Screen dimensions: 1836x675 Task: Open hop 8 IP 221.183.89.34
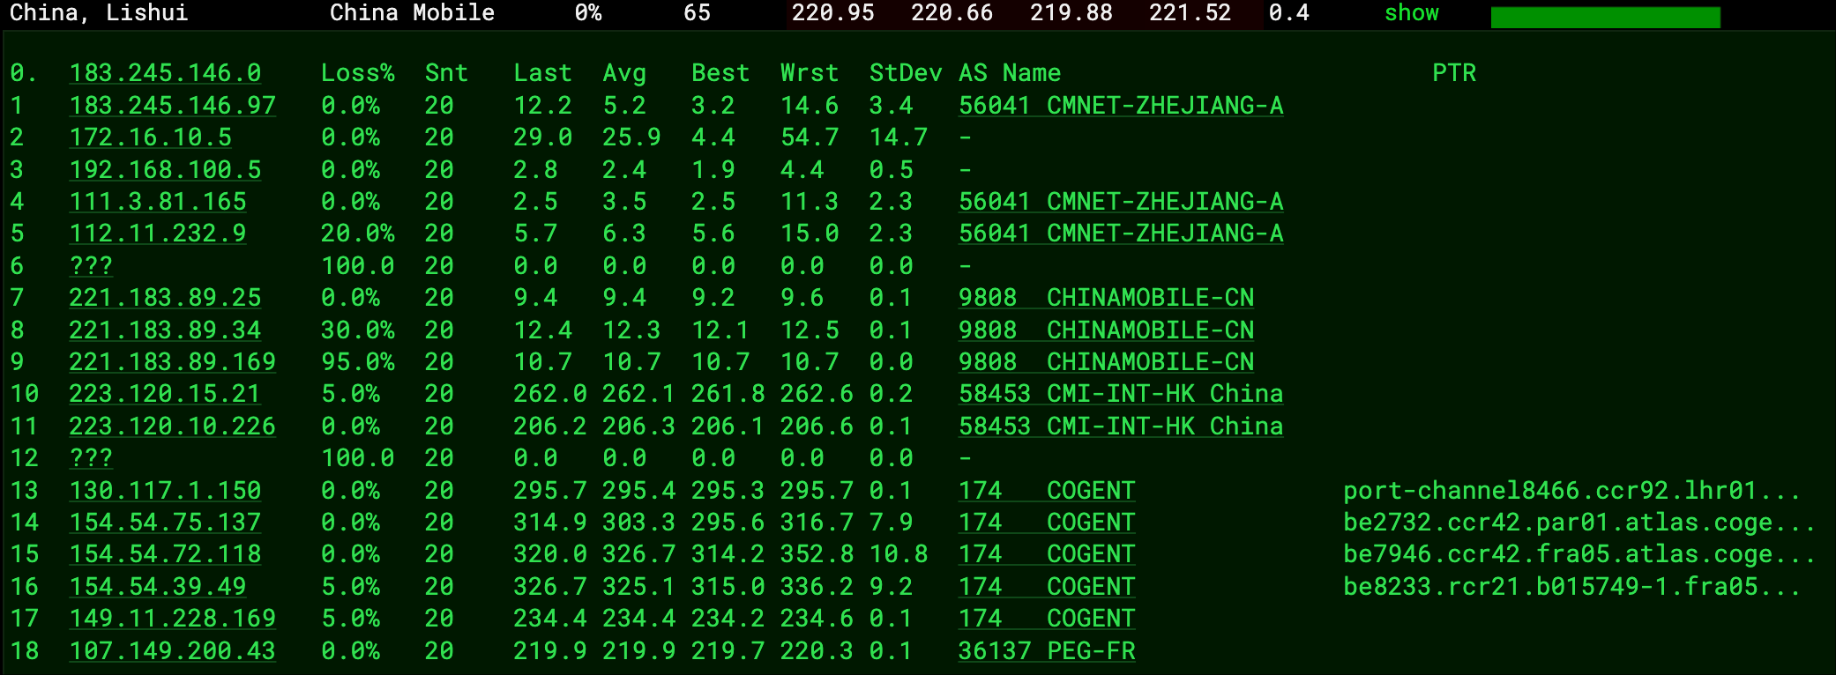pyautogui.click(x=165, y=330)
